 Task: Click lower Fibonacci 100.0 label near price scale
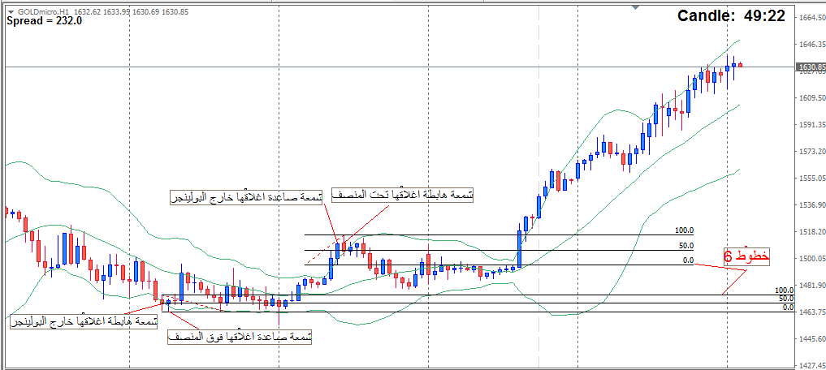click(x=784, y=290)
